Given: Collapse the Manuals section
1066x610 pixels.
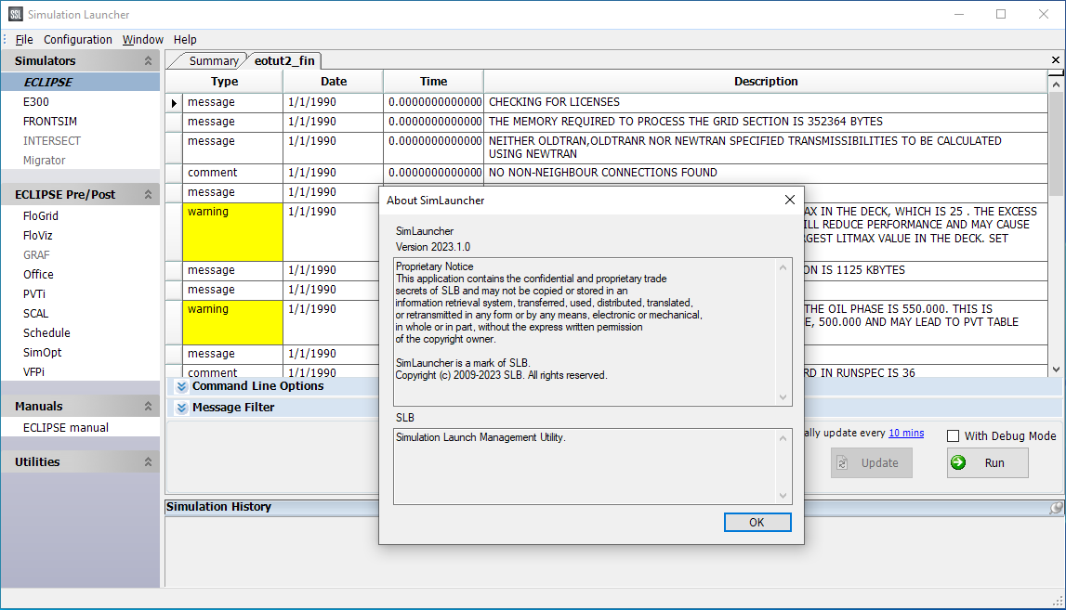Looking at the screenshot, I should click(148, 407).
